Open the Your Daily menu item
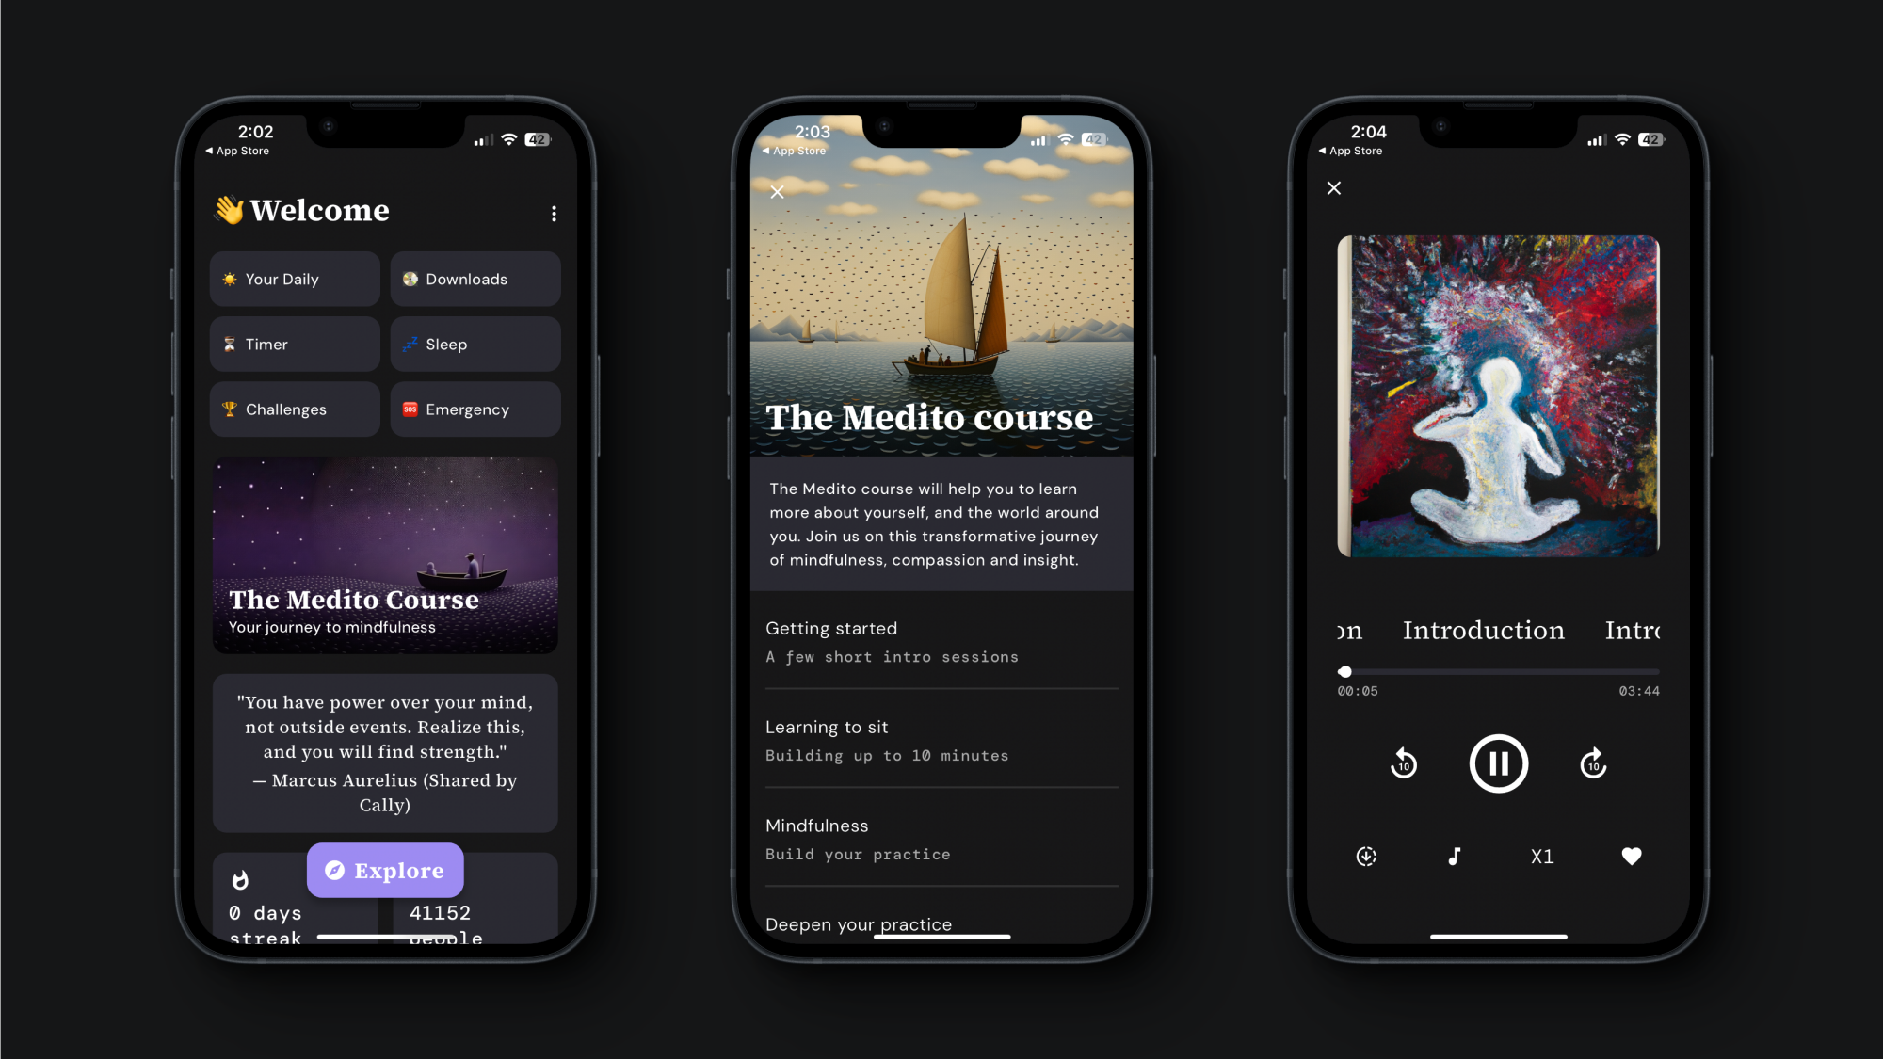This screenshot has height=1059, width=1883. tap(297, 278)
